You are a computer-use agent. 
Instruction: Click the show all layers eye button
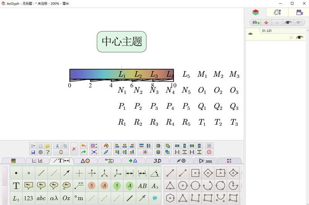click(288, 23)
